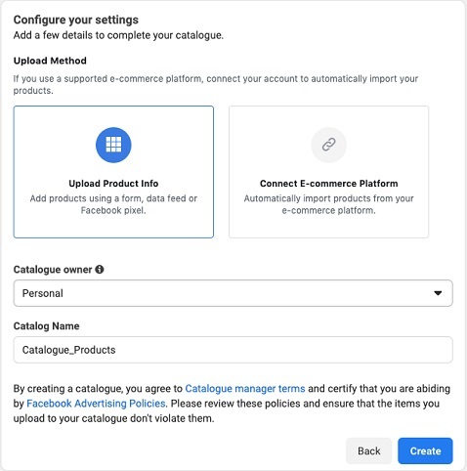Click the Catalogue owner info icon

click(100, 270)
